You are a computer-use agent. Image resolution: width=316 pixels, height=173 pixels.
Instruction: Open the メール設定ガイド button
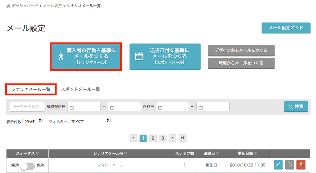coord(286,28)
